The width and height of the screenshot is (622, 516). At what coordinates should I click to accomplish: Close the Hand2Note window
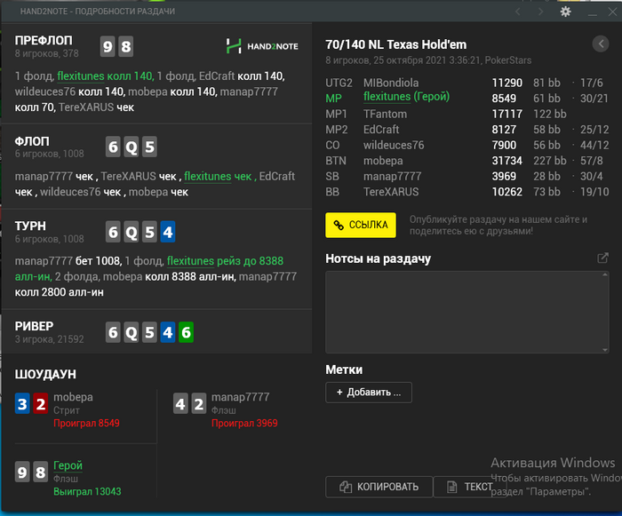click(x=612, y=12)
